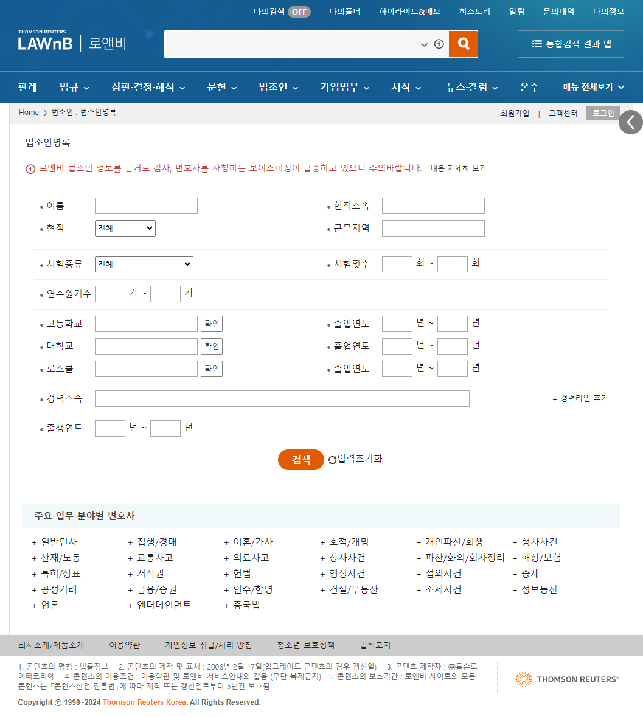
Task: Open 나의폴더 link
Action: (345, 12)
